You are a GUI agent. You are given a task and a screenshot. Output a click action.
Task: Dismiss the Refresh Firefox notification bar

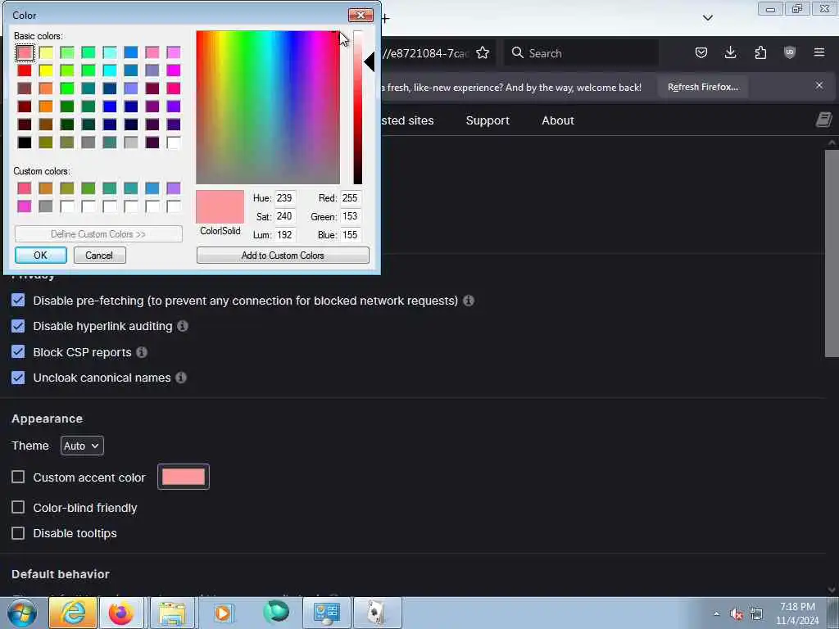click(819, 85)
